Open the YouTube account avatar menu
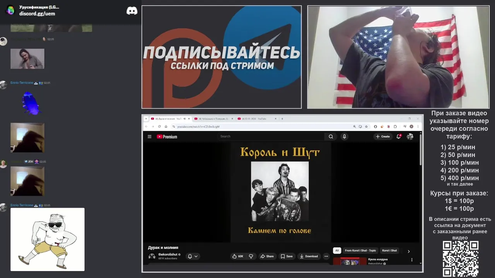Screen dimensions: 495x278 (x=410, y=136)
